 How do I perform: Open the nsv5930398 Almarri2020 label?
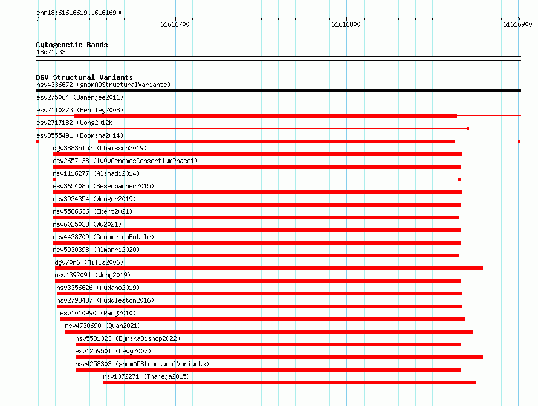tap(96, 250)
